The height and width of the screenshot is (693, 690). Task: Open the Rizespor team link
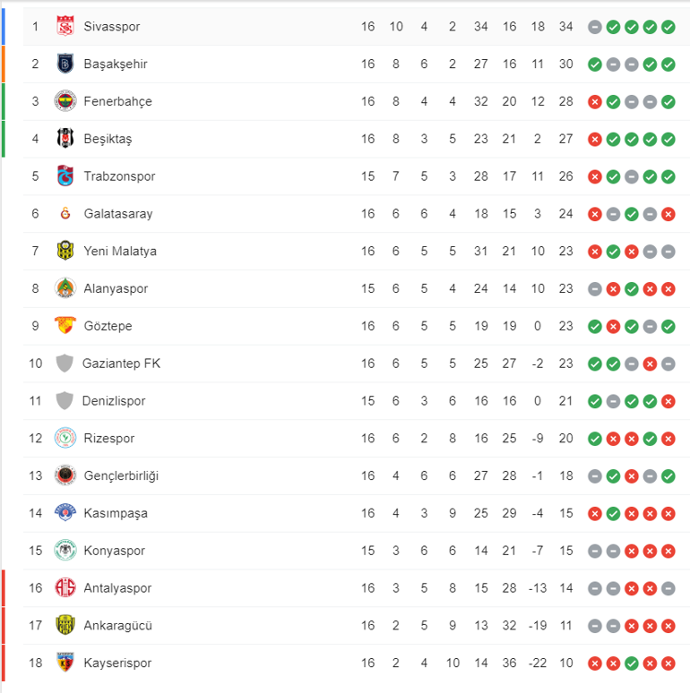pyautogui.click(x=110, y=439)
